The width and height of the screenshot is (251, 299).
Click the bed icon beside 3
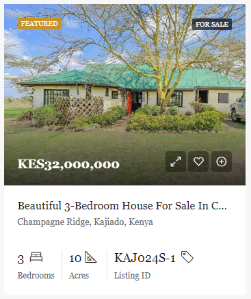pos(36,257)
